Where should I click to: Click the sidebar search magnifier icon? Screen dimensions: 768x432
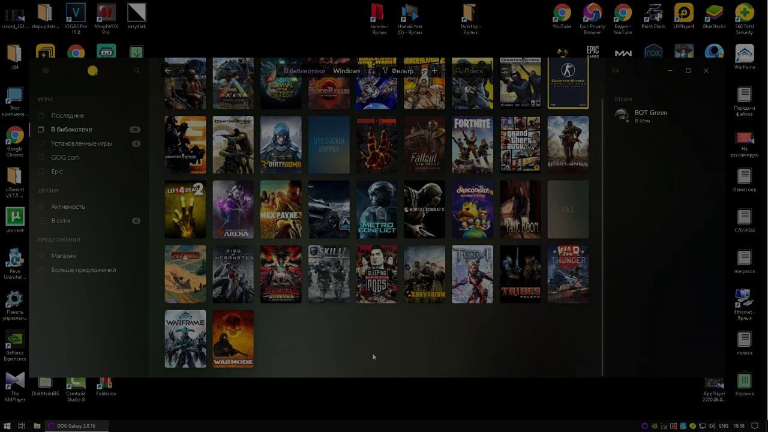click(x=137, y=71)
